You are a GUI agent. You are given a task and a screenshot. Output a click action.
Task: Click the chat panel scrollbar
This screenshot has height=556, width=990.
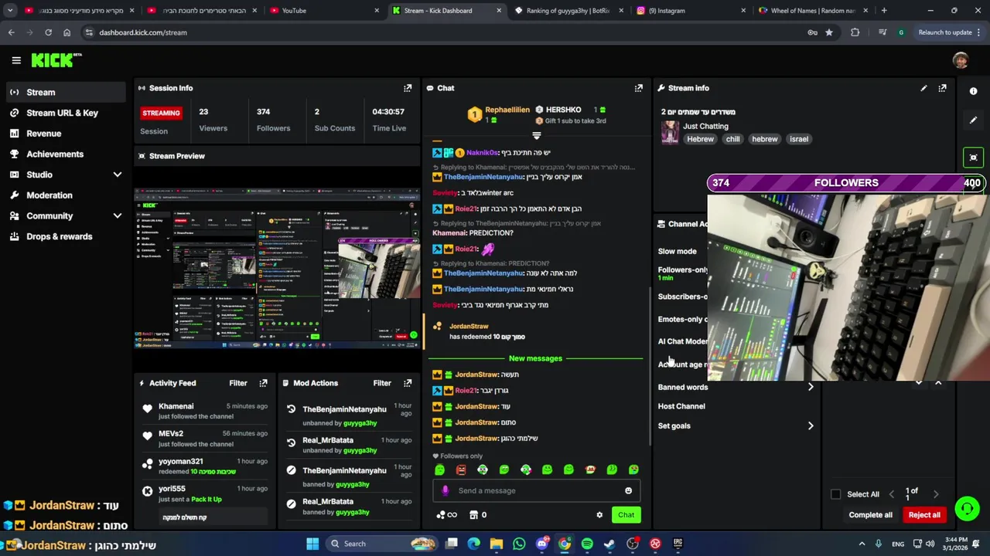coord(649,367)
